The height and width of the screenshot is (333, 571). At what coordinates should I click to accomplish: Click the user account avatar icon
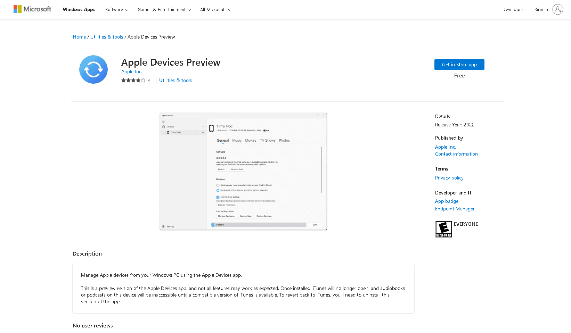(x=557, y=9)
